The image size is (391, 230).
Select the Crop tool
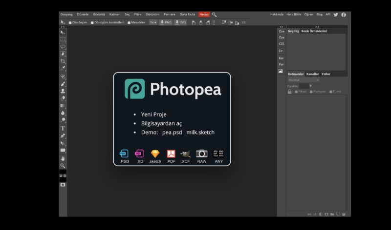click(63, 61)
